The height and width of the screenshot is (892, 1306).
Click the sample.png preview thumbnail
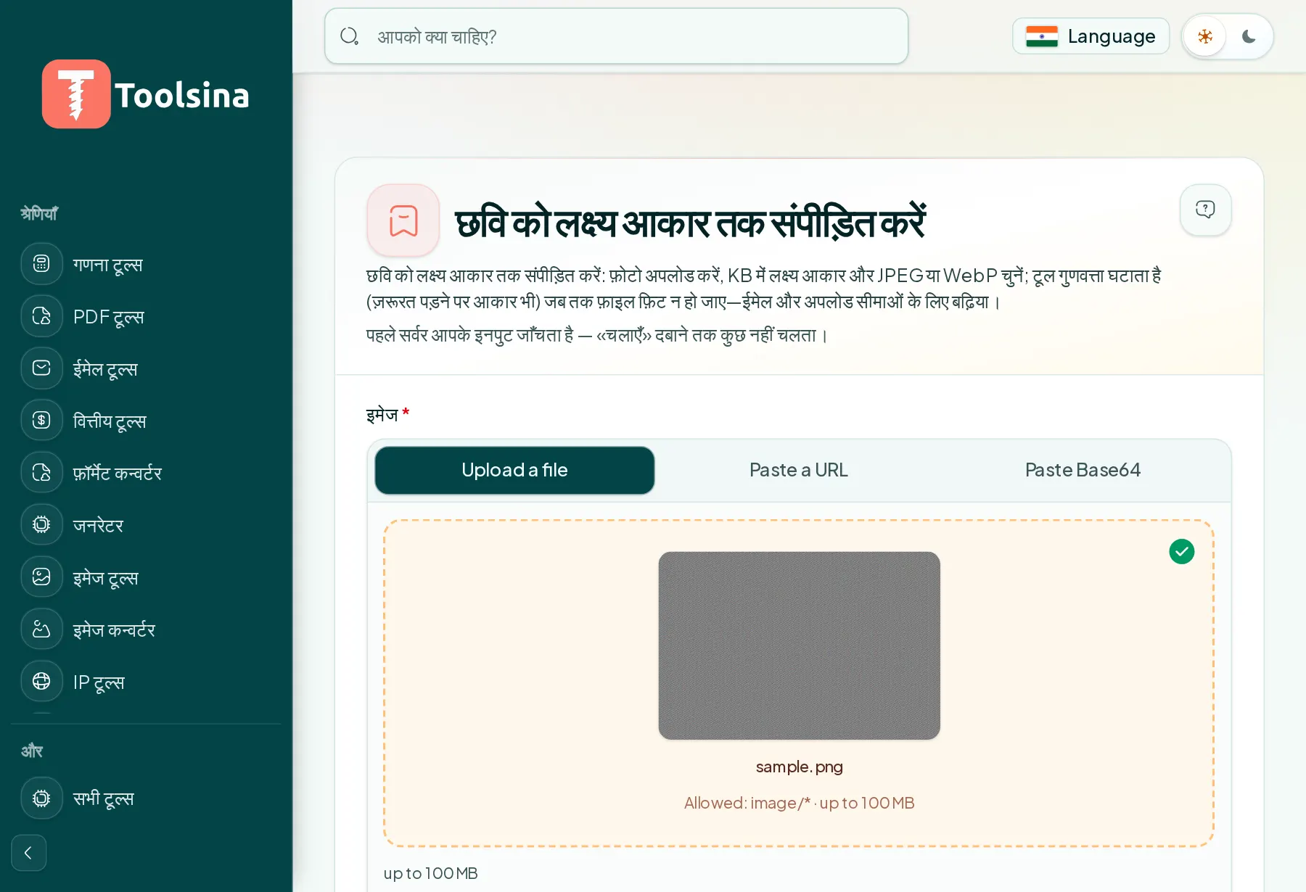click(799, 645)
